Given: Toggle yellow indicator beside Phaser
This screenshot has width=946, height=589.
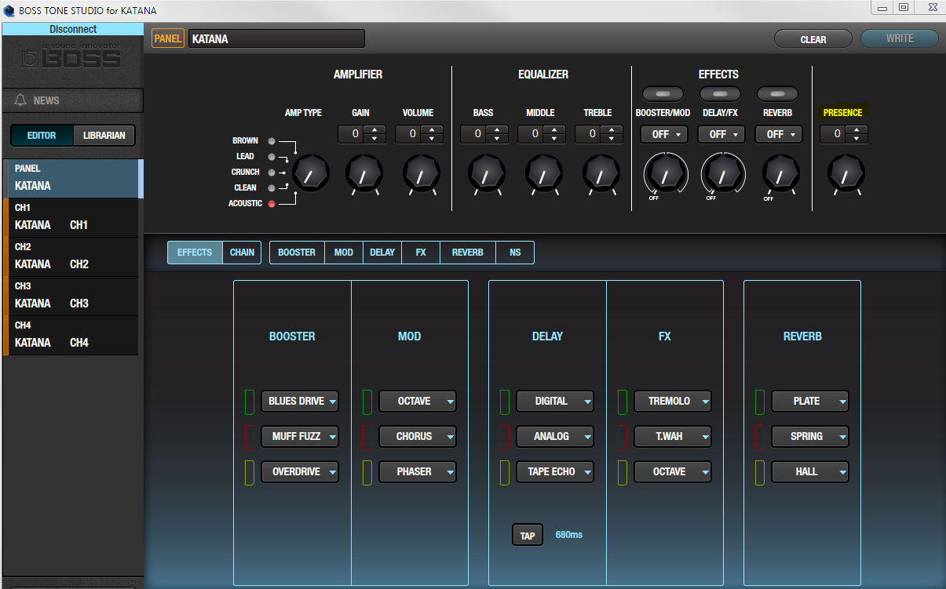Looking at the screenshot, I should [x=367, y=472].
